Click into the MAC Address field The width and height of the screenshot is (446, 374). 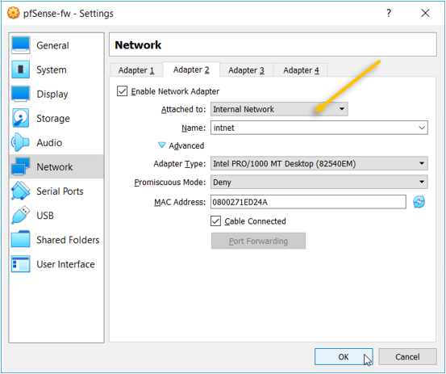tap(308, 202)
